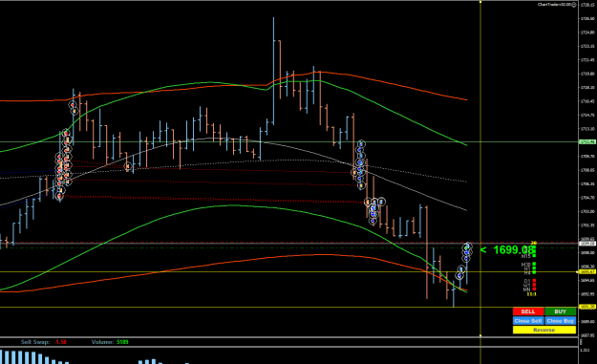Viewport: 597px width, 364px height.
Task: Click the Close Buy button
Action: click(560, 321)
